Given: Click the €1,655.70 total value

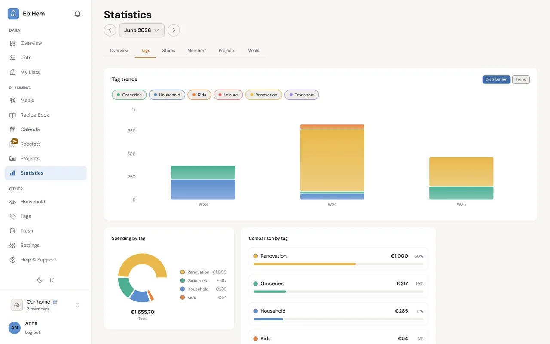Looking at the screenshot, I should (142, 312).
